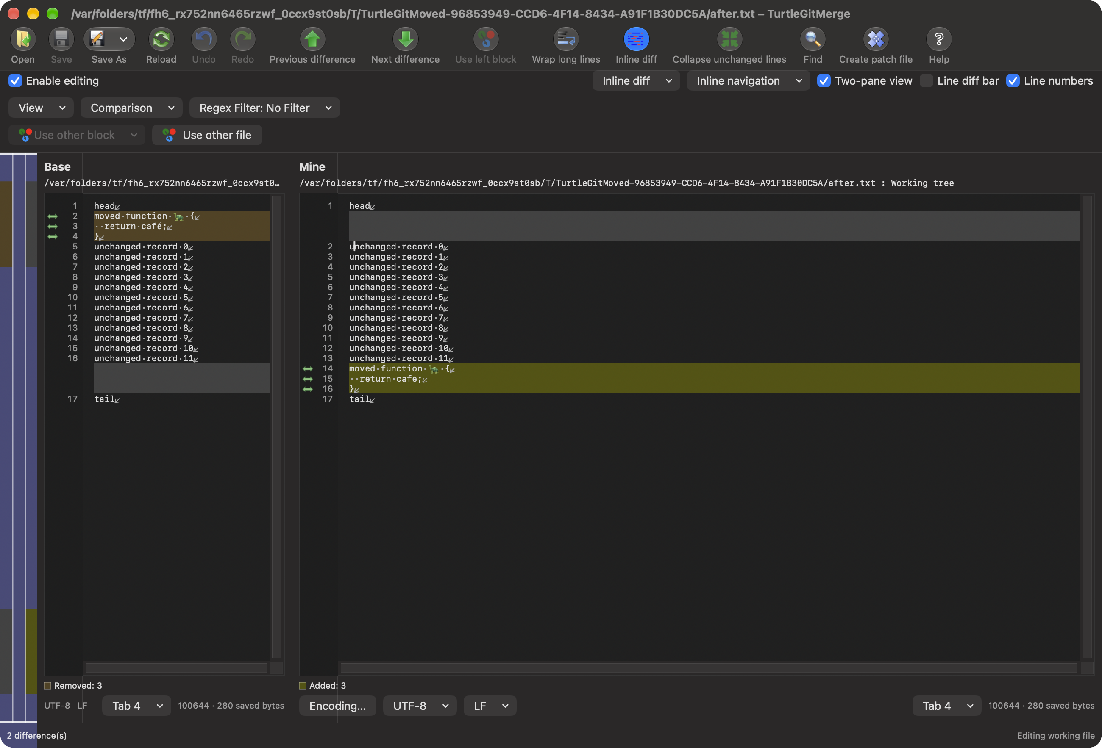Click the difference overview locator bar
The width and height of the screenshot is (1102, 748).
click(x=19, y=437)
